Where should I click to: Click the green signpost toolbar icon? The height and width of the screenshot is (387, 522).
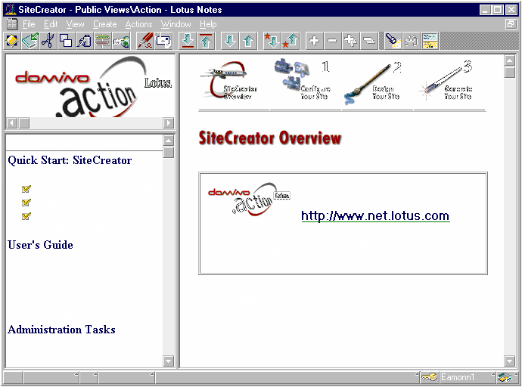point(102,41)
